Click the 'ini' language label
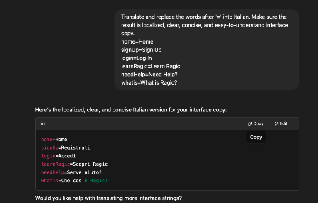 [x=43, y=123]
